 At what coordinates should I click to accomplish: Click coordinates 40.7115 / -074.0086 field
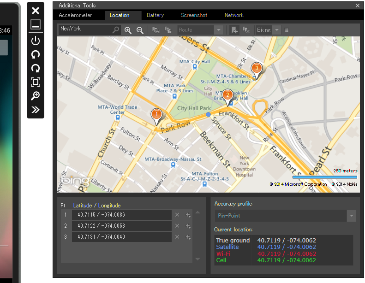tap(122, 215)
